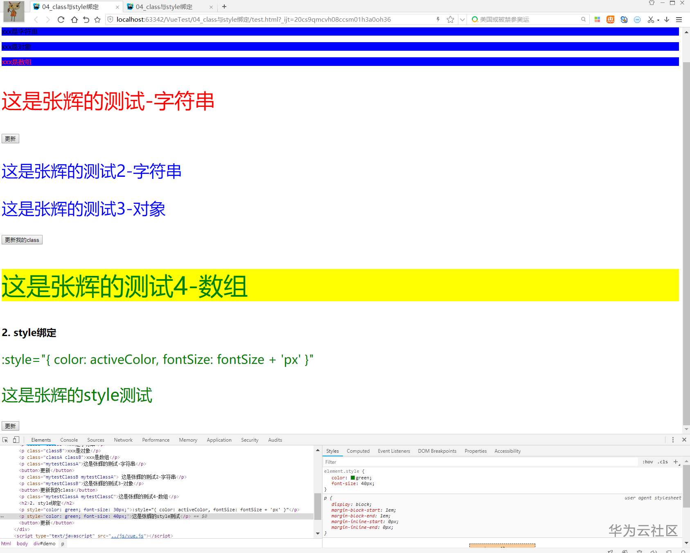Toggle the DevTools device toolbar icon

16,440
